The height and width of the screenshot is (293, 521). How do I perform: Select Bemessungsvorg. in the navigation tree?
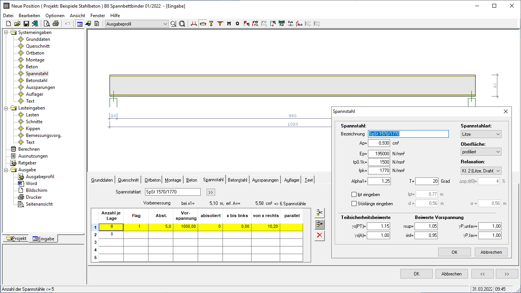44,135
